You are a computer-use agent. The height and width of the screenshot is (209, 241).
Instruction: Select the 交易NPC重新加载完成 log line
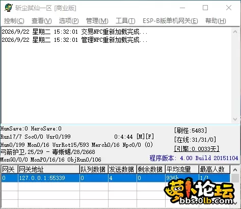(x=74, y=32)
